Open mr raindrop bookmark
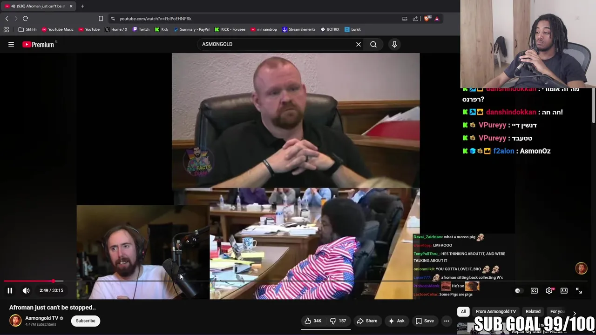The height and width of the screenshot is (335, 596). coord(264,29)
